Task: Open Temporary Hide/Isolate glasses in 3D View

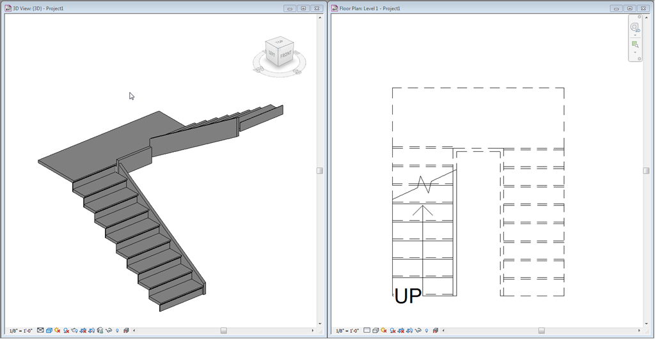Action: pyautogui.click(x=109, y=330)
